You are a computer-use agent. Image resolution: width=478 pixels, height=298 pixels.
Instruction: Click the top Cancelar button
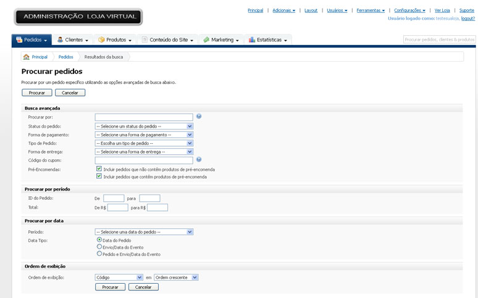coord(70,93)
